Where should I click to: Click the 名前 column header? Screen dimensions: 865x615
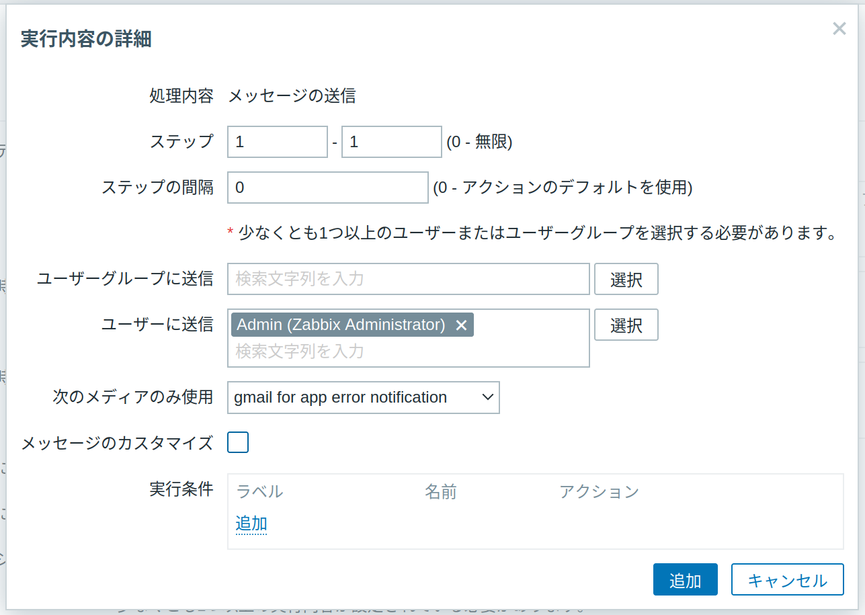[441, 492]
